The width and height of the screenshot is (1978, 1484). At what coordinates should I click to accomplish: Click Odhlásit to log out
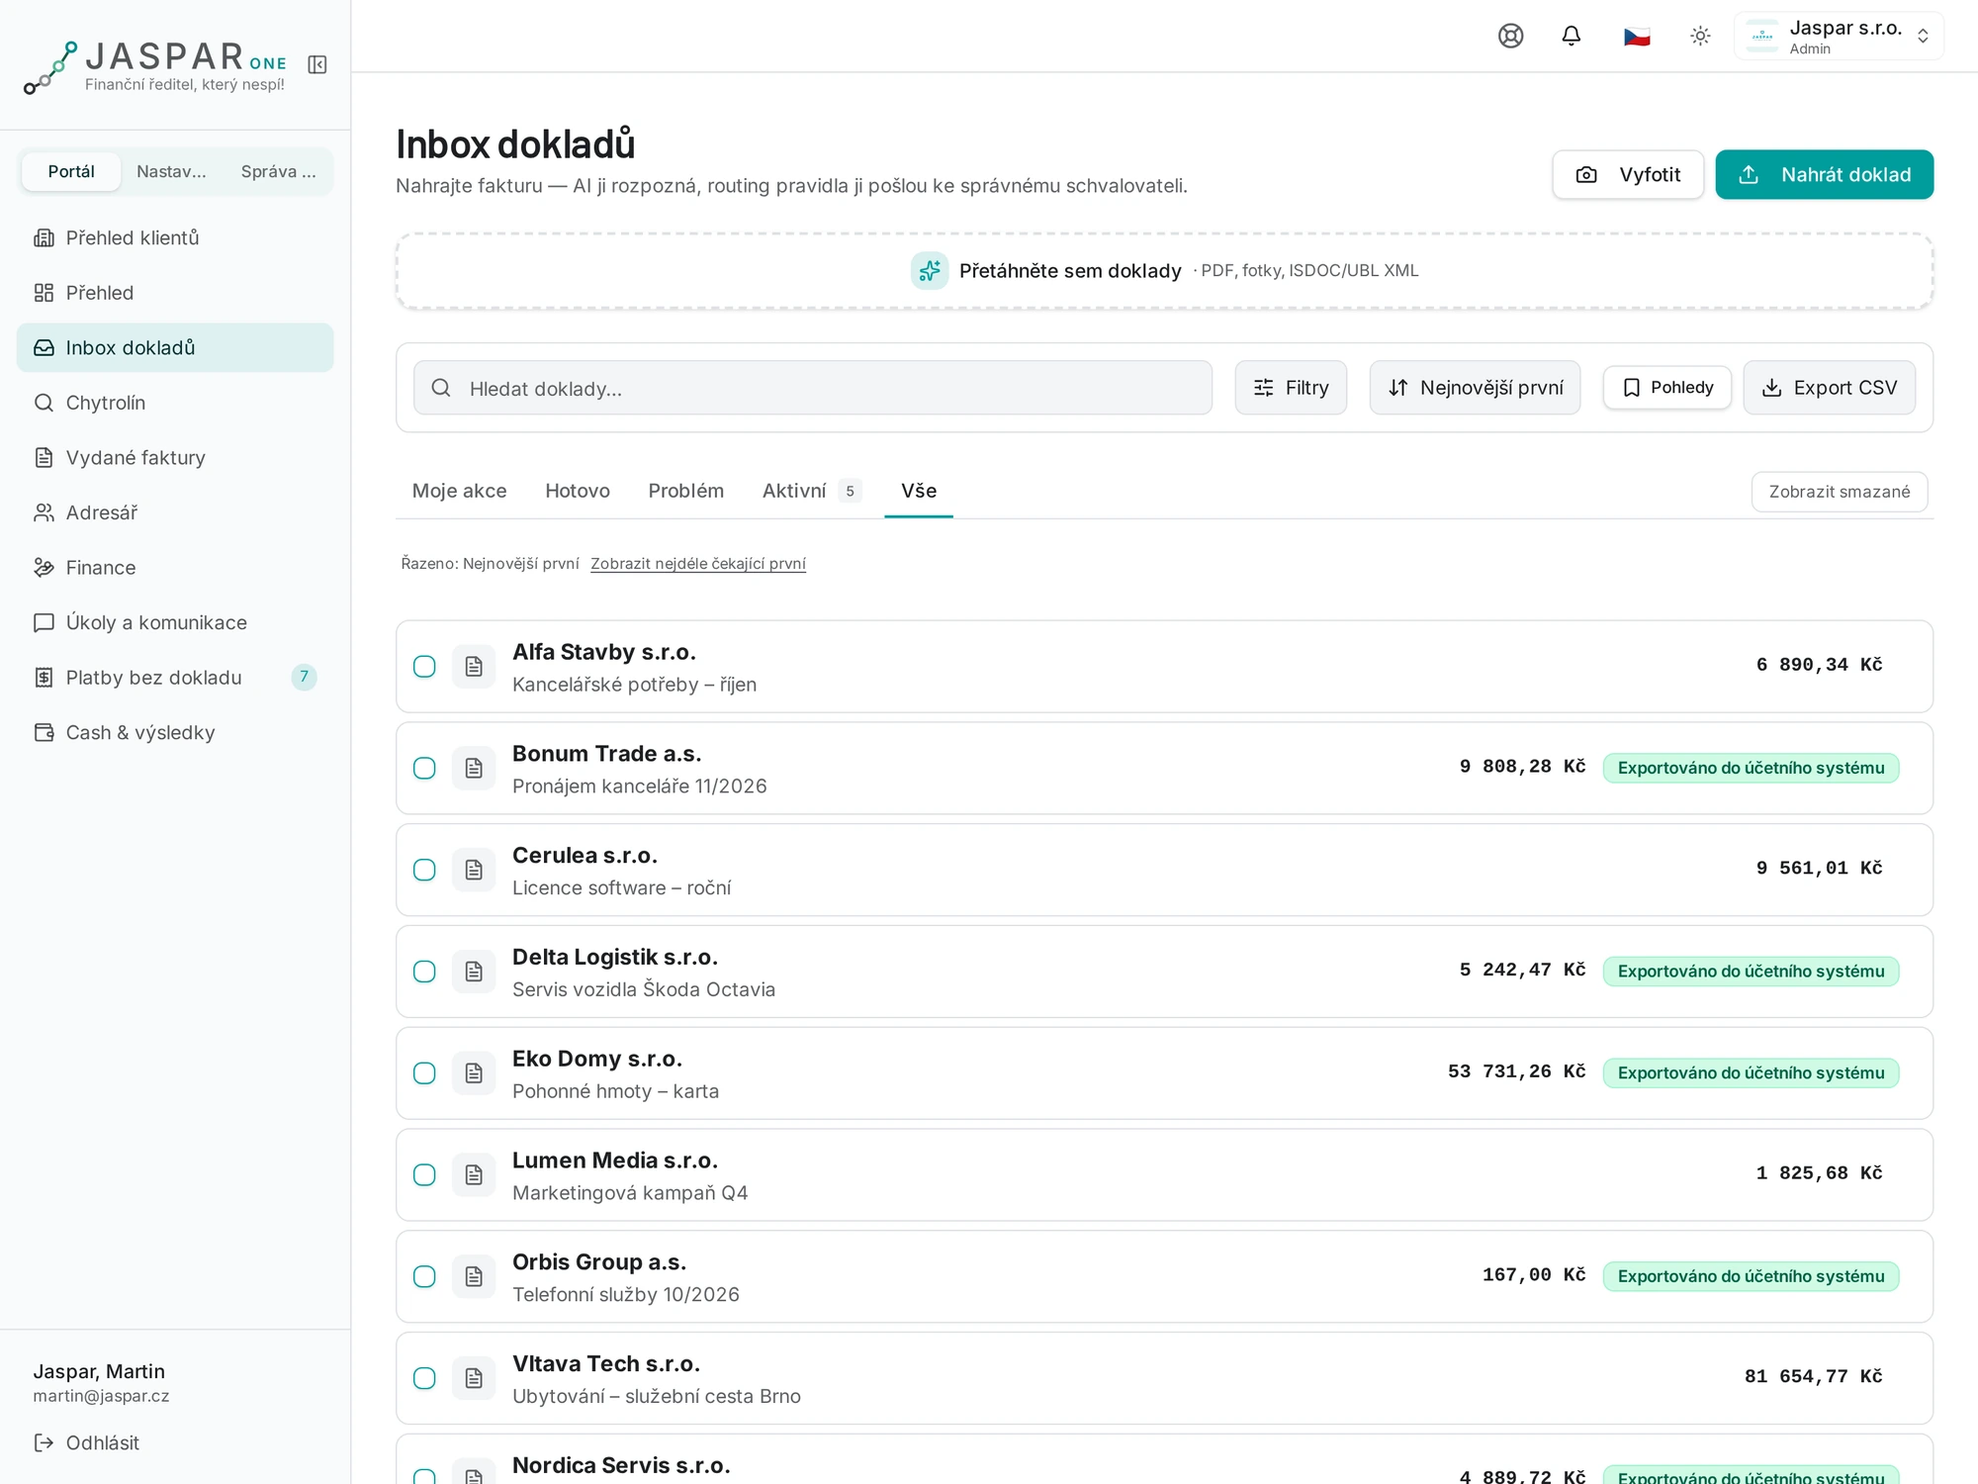pos(87,1442)
